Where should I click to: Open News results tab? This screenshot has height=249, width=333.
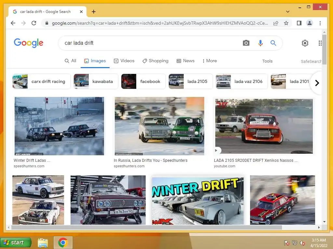185,61
